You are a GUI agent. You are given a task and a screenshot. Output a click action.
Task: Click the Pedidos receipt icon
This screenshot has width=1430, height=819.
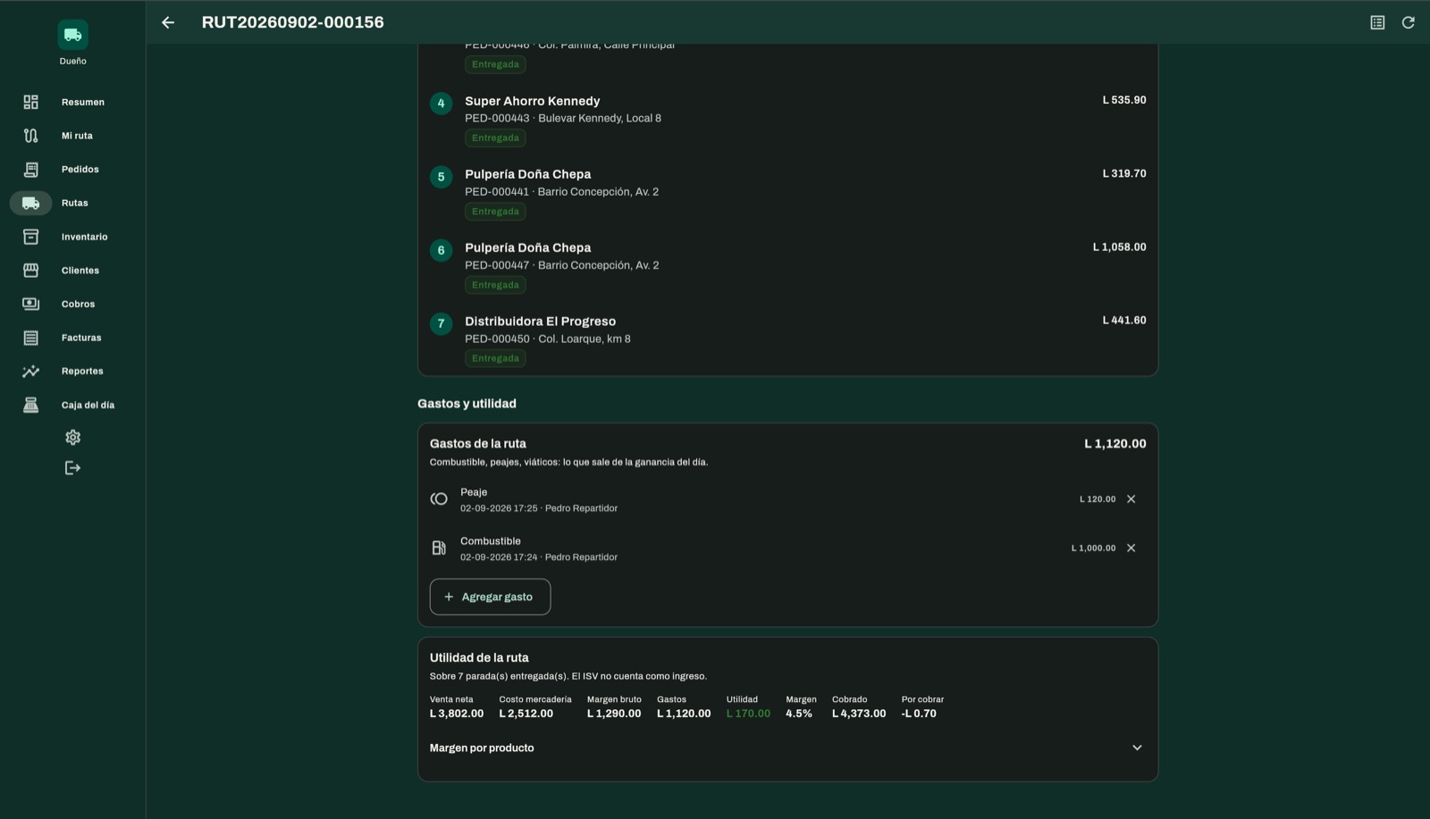pyautogui.click(x=31, y=170)
